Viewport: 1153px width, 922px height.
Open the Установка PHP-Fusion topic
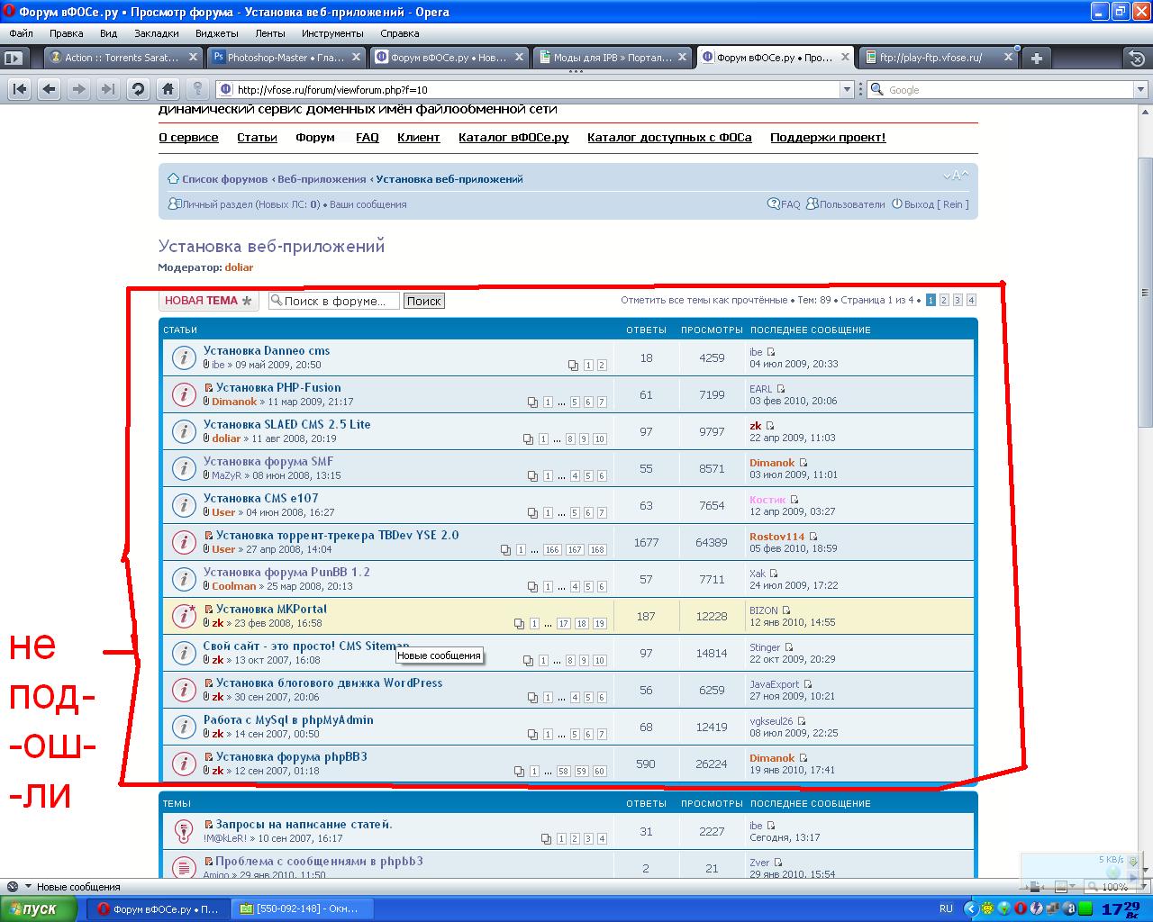pos(278,388)
